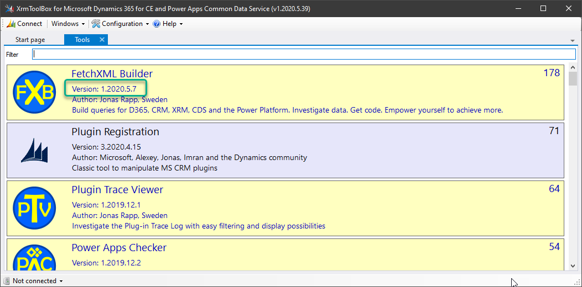The height and width of the screenshot is (287, 582).
Task: Click the Plugin Registration title
Action: point(116,131)
